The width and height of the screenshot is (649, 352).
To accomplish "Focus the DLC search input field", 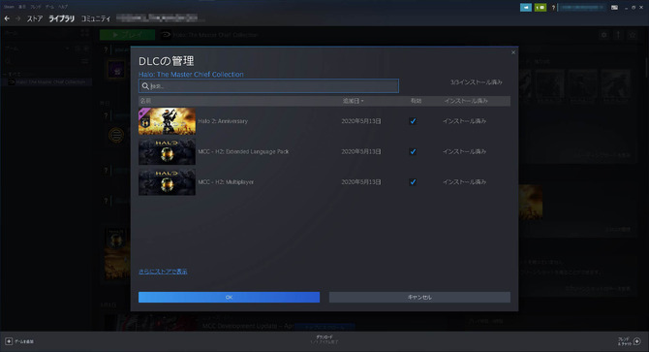I will pyautogui.click(x=268, y=86).
